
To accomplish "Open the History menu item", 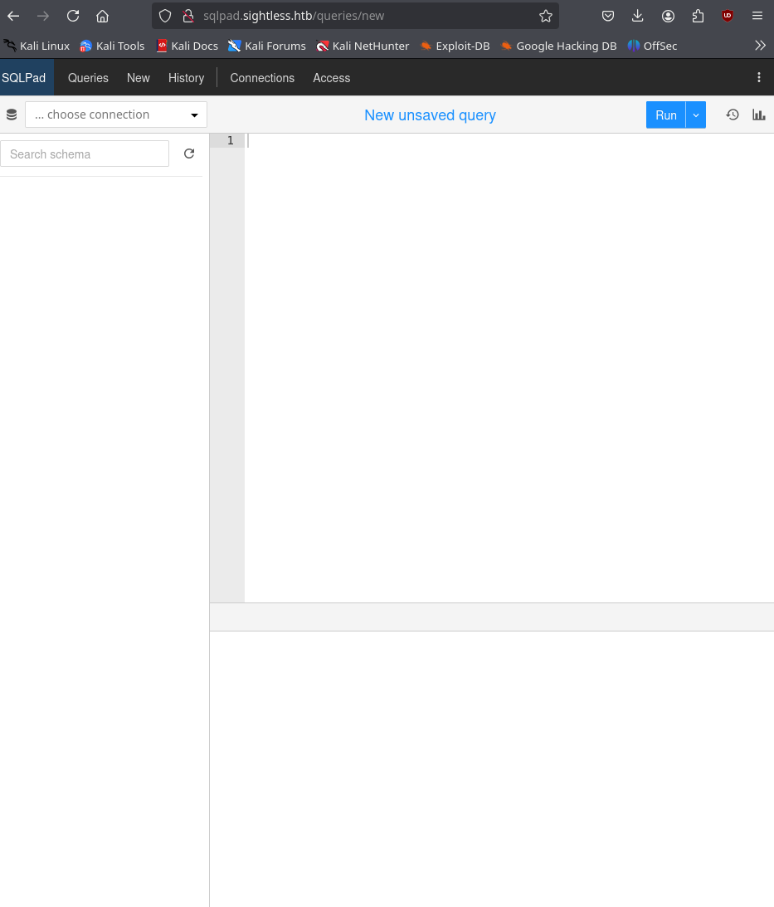I will (x=187, y=77).
